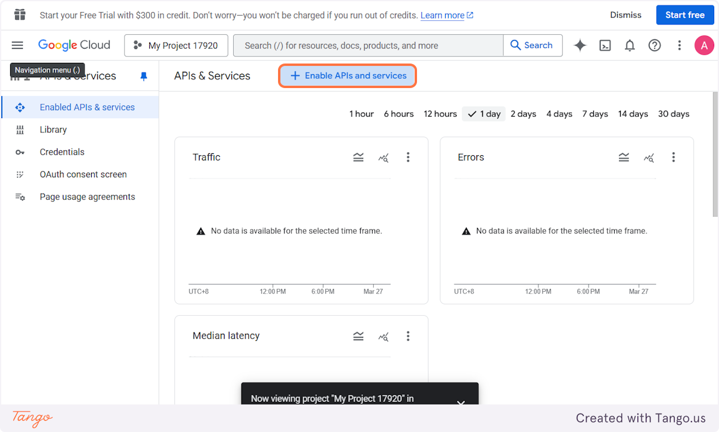Open the three-dot menu on Errors card

[673, 157]
